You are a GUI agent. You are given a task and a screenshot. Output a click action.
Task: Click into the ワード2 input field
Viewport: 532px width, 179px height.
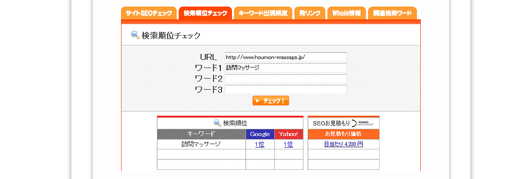click(286, 79)
